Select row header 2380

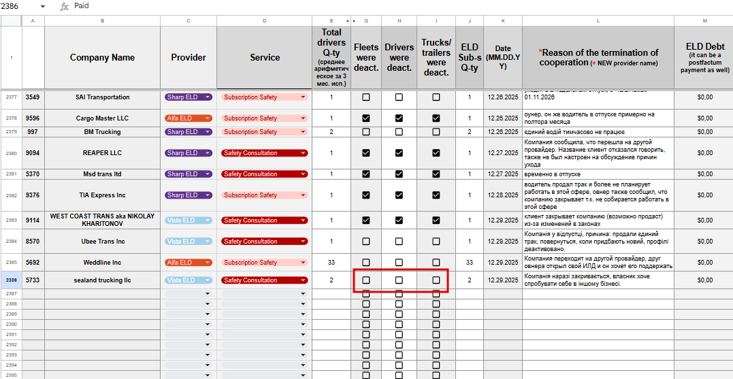pos(11,153)
